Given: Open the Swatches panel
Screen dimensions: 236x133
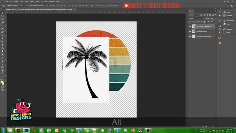Looking at the screenshot, I should tap(228, 16).
